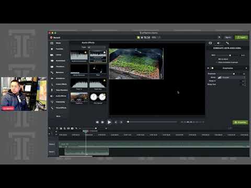
Task: Open Behaviors in the sidebar
Action: (x=58, y=73)
